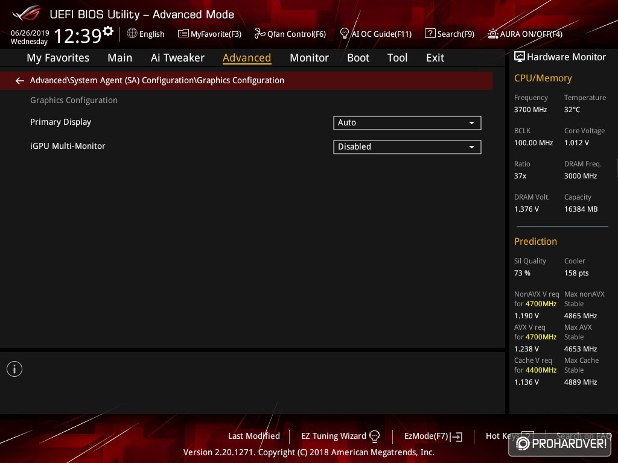Open the clock settings gear icon
The height and width of the screenshot is (463, 618).
[108, 31]
